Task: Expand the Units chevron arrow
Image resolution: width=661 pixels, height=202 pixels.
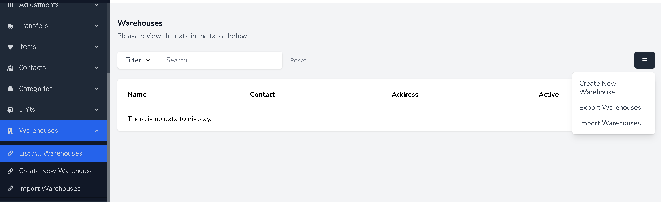Action: pos(97,110)
